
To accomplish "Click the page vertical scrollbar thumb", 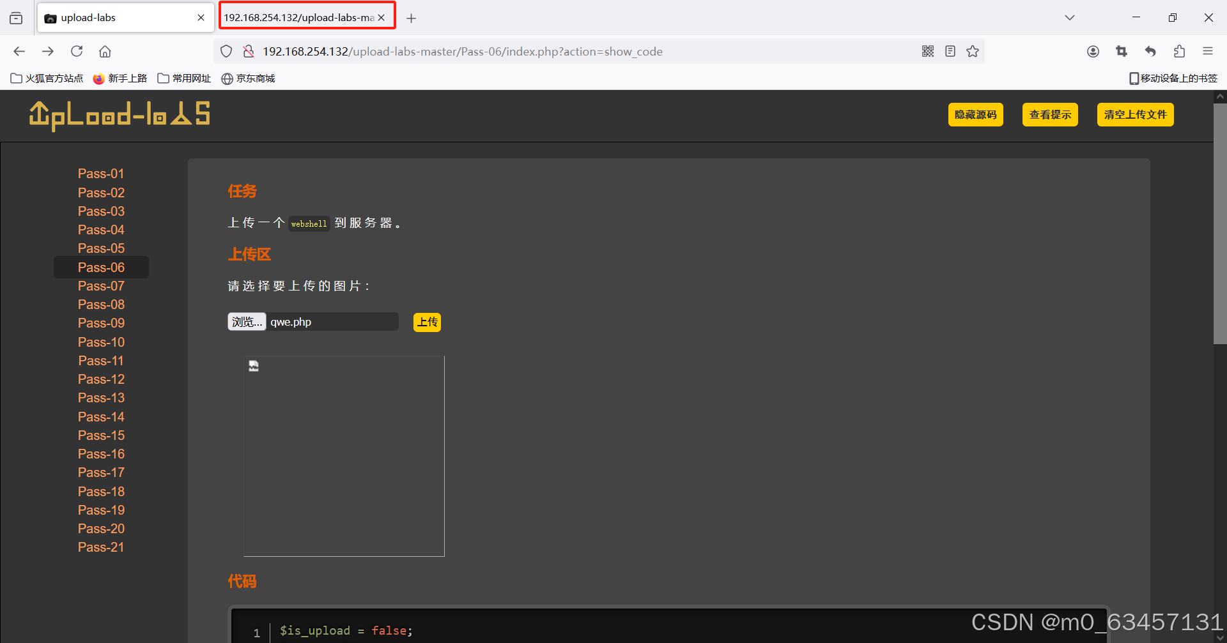I will point(1220,223).
